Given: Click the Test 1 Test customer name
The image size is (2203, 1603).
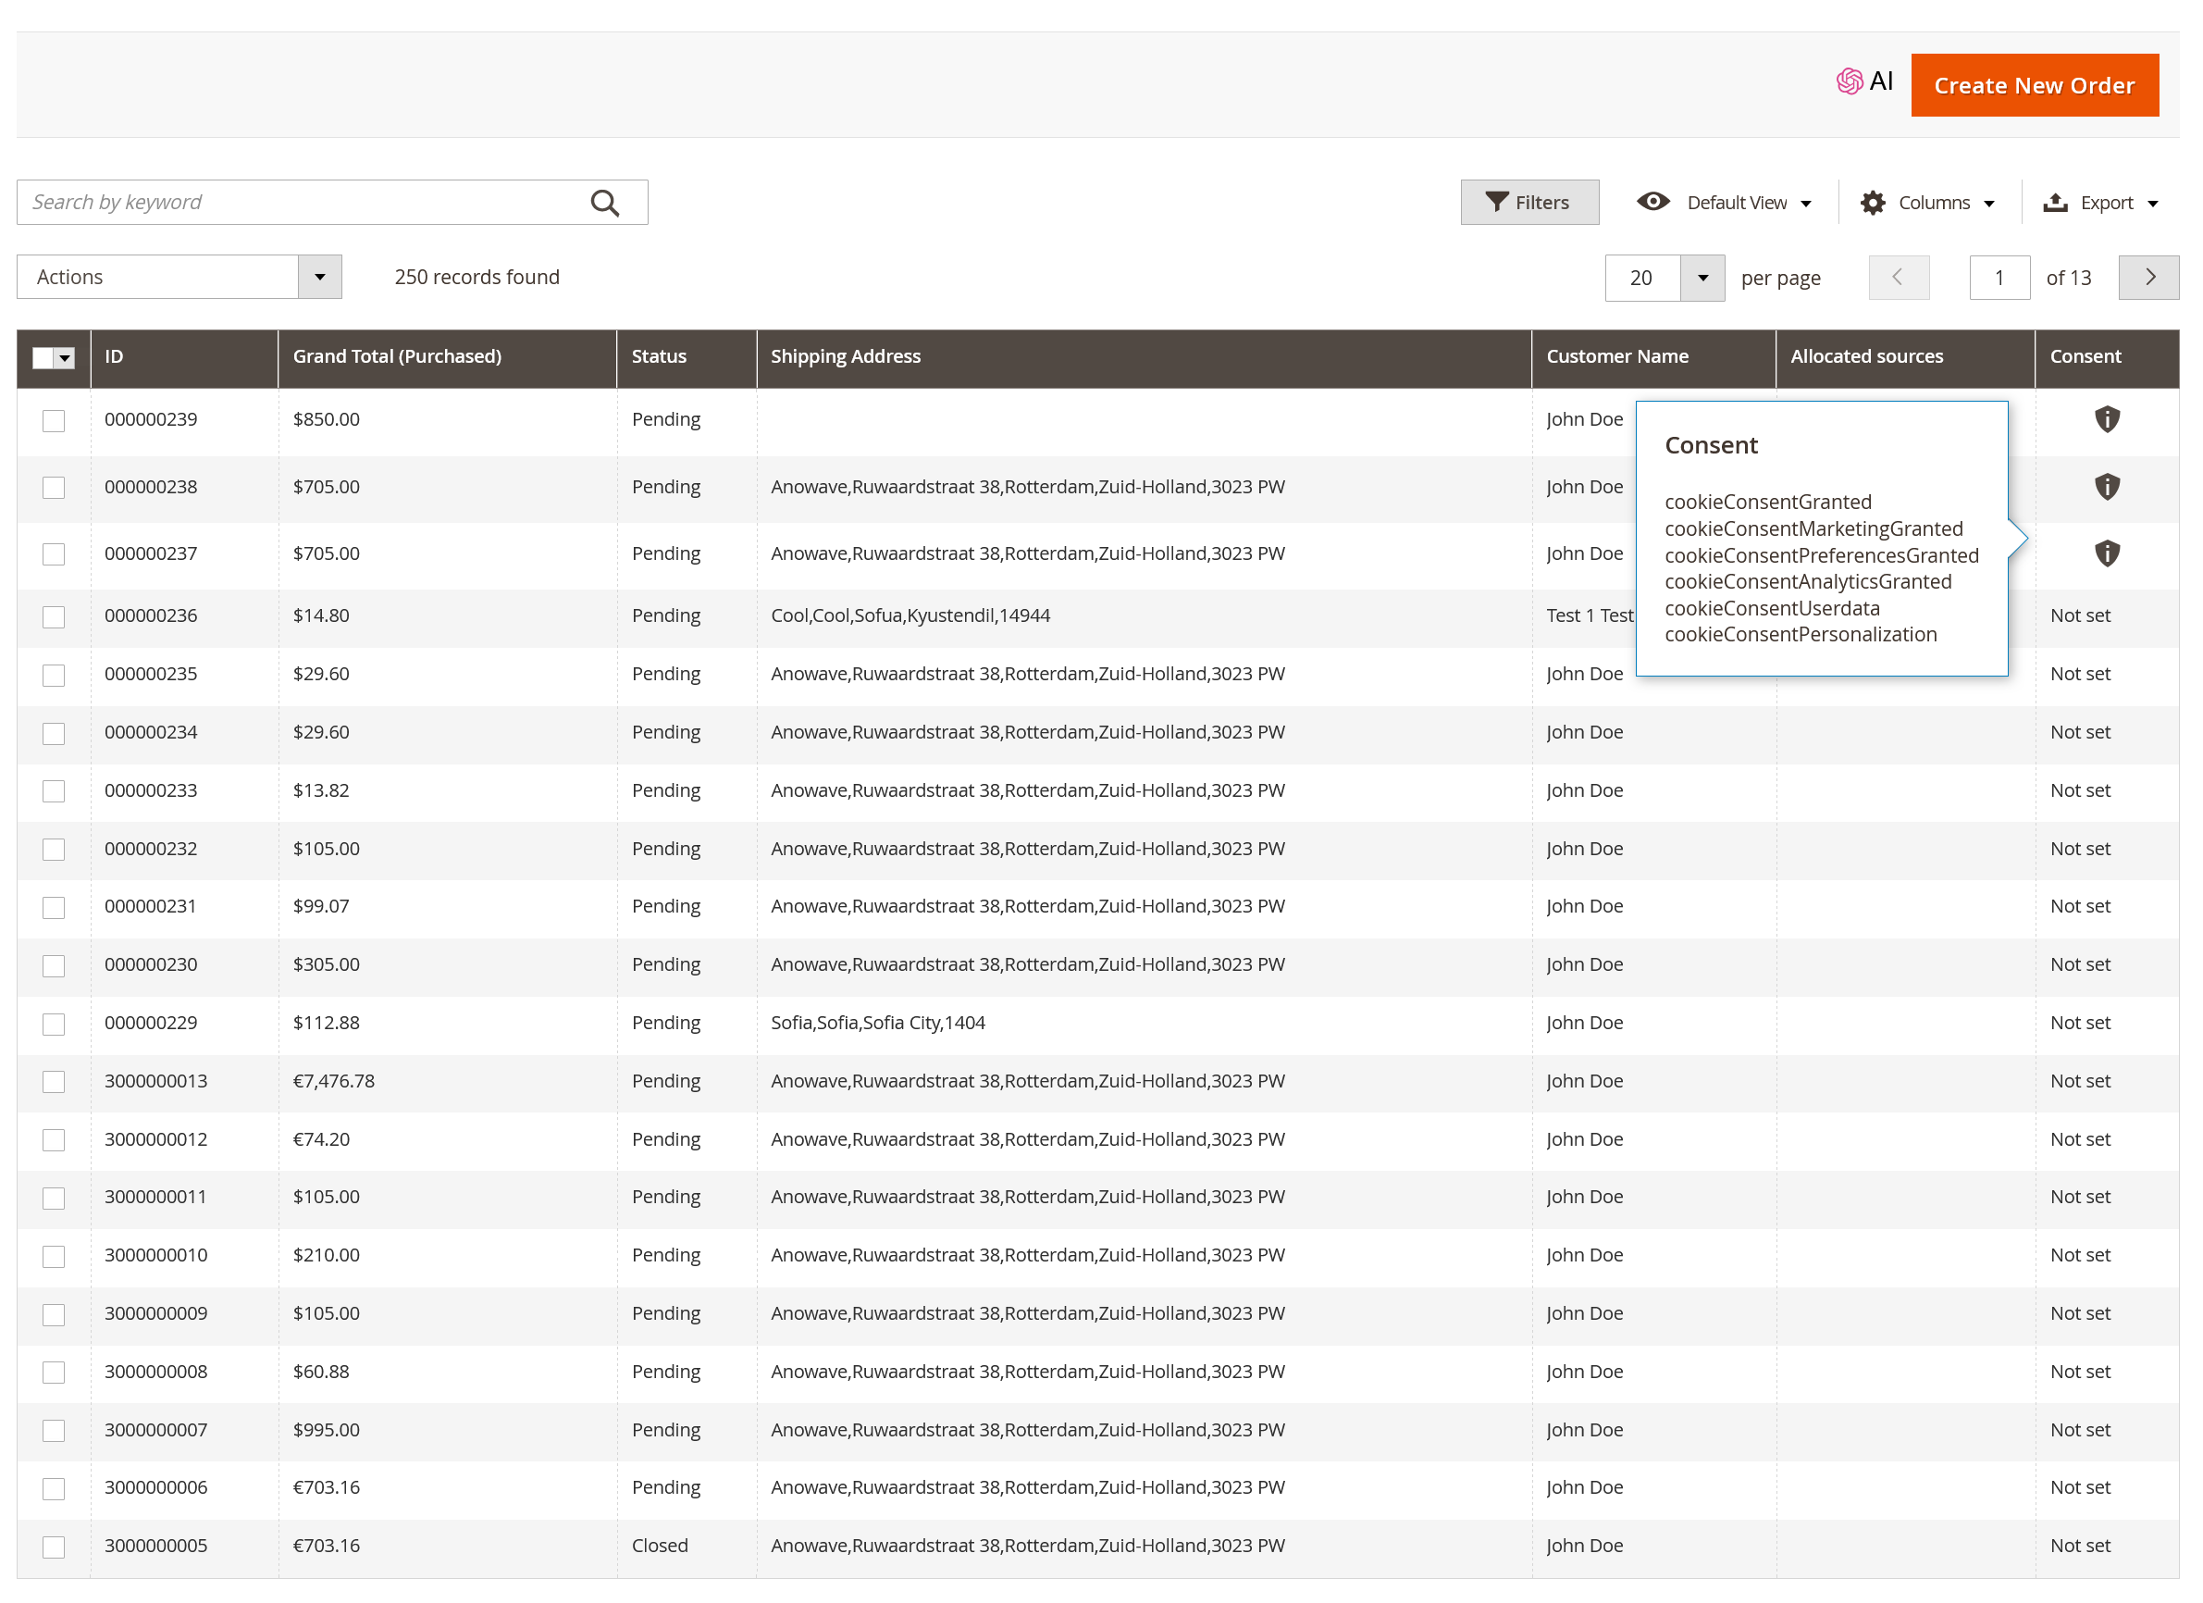Looking at the screenshot, I should tap(1590, 616).
